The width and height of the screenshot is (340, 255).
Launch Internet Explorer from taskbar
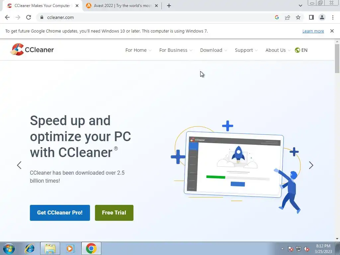[x=30, y=248]
